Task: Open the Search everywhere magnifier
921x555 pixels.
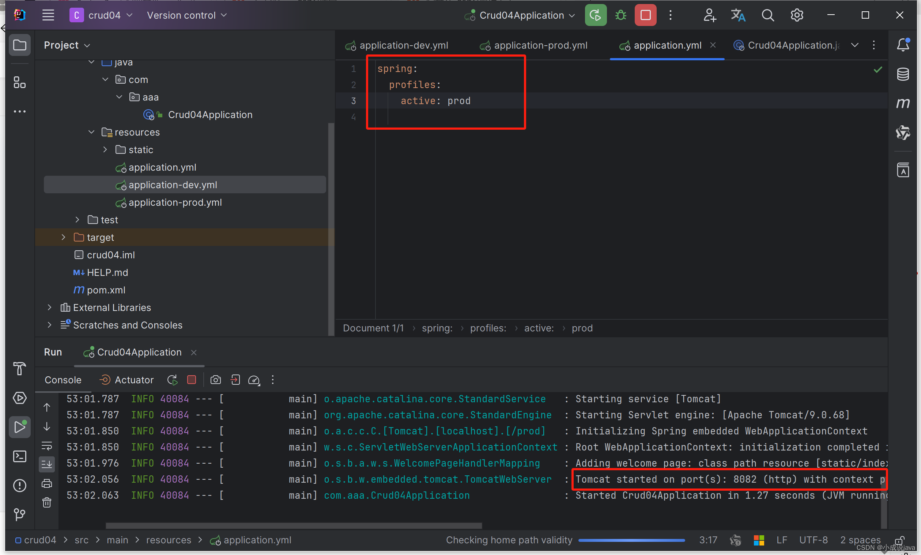Action: (x=768, y=15)
